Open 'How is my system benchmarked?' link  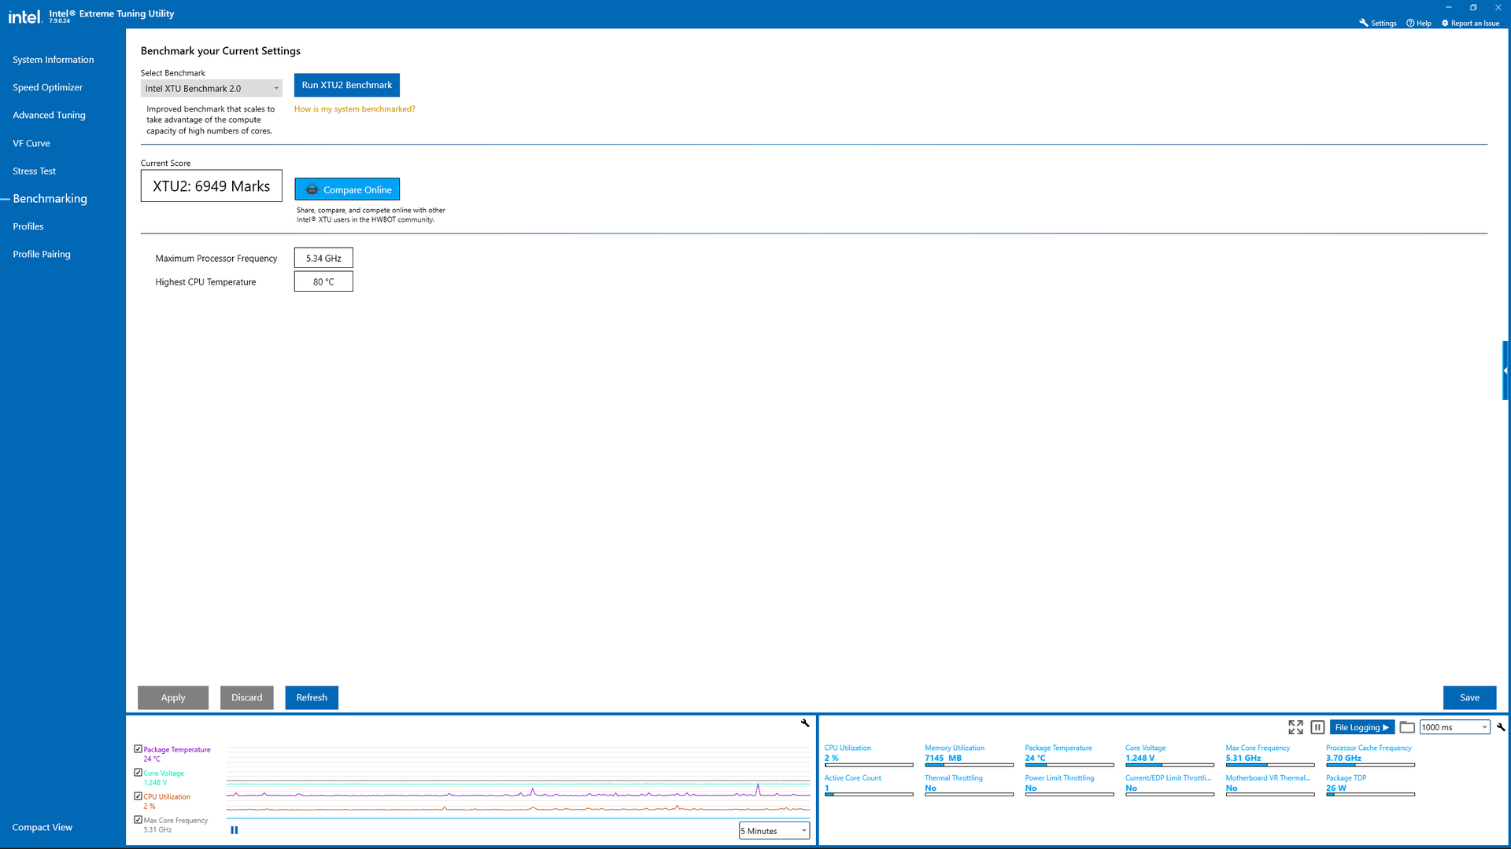coord(354,109)
